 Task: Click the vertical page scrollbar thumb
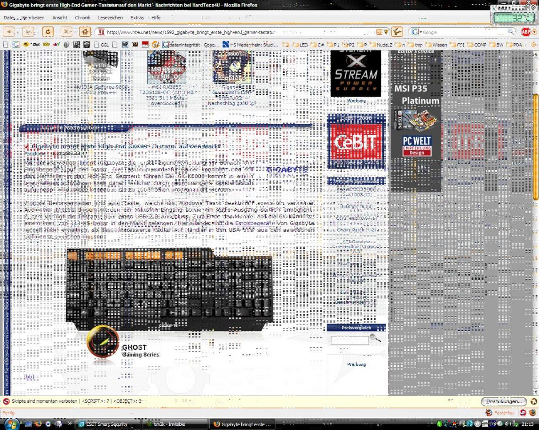[x=536, y=147]
